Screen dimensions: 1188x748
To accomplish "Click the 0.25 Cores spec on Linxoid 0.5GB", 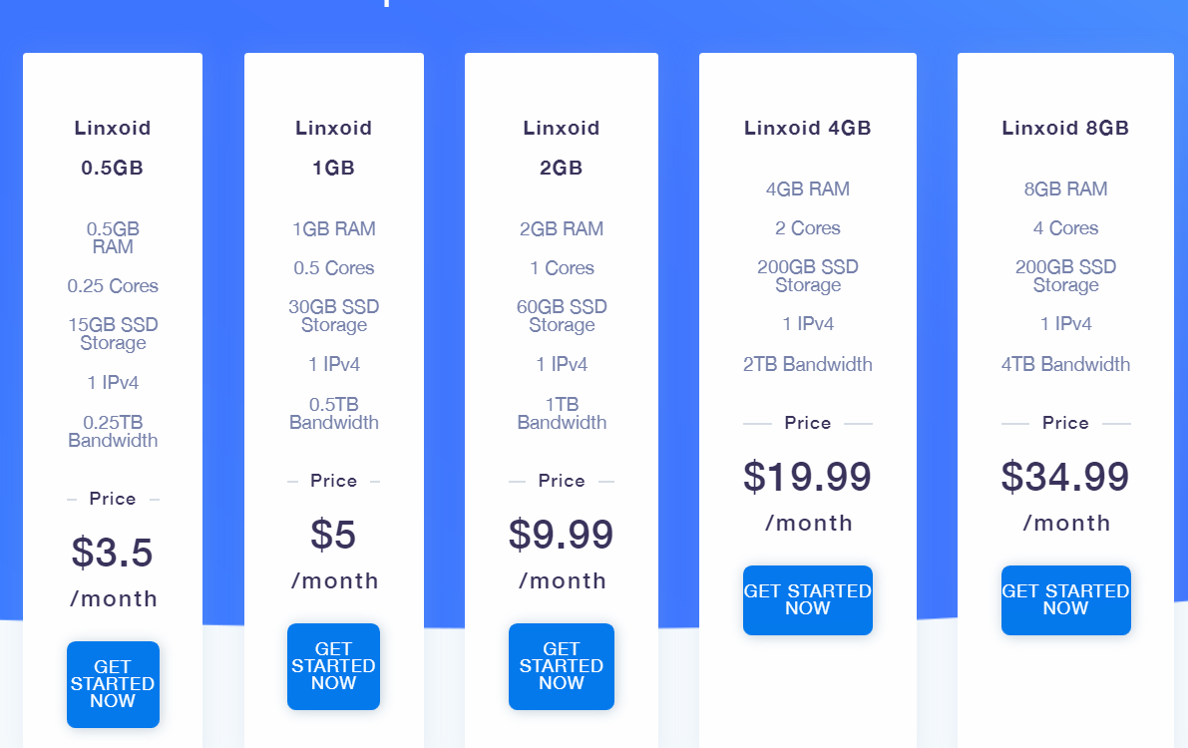I will click(x=113, y=286).
